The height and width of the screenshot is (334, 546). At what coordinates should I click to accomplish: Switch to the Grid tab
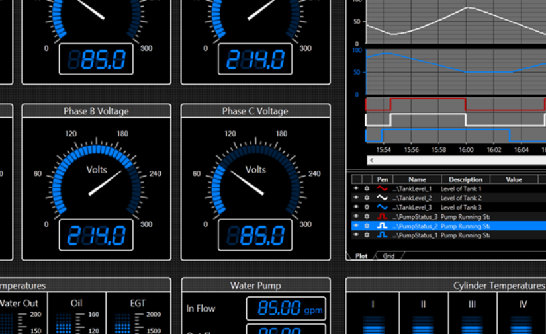(x=388, y=256)
